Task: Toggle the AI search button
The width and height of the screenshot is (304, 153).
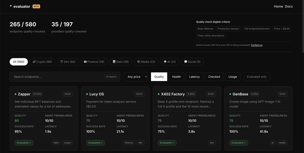Action: click(x=111, y=77)
